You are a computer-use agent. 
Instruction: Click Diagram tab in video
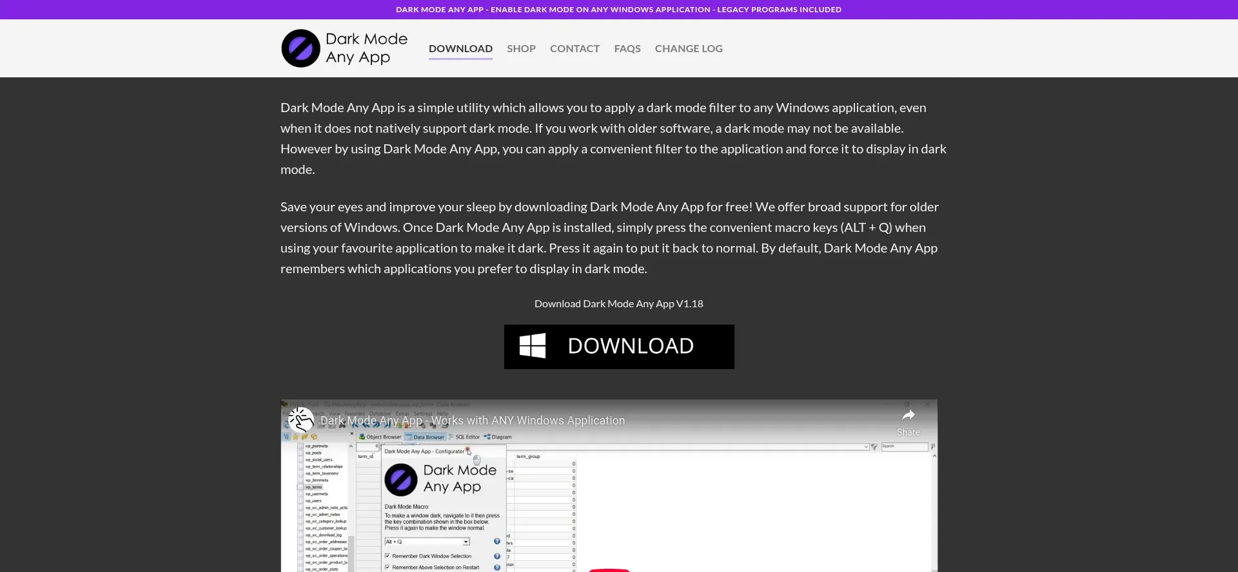(498, 437)
